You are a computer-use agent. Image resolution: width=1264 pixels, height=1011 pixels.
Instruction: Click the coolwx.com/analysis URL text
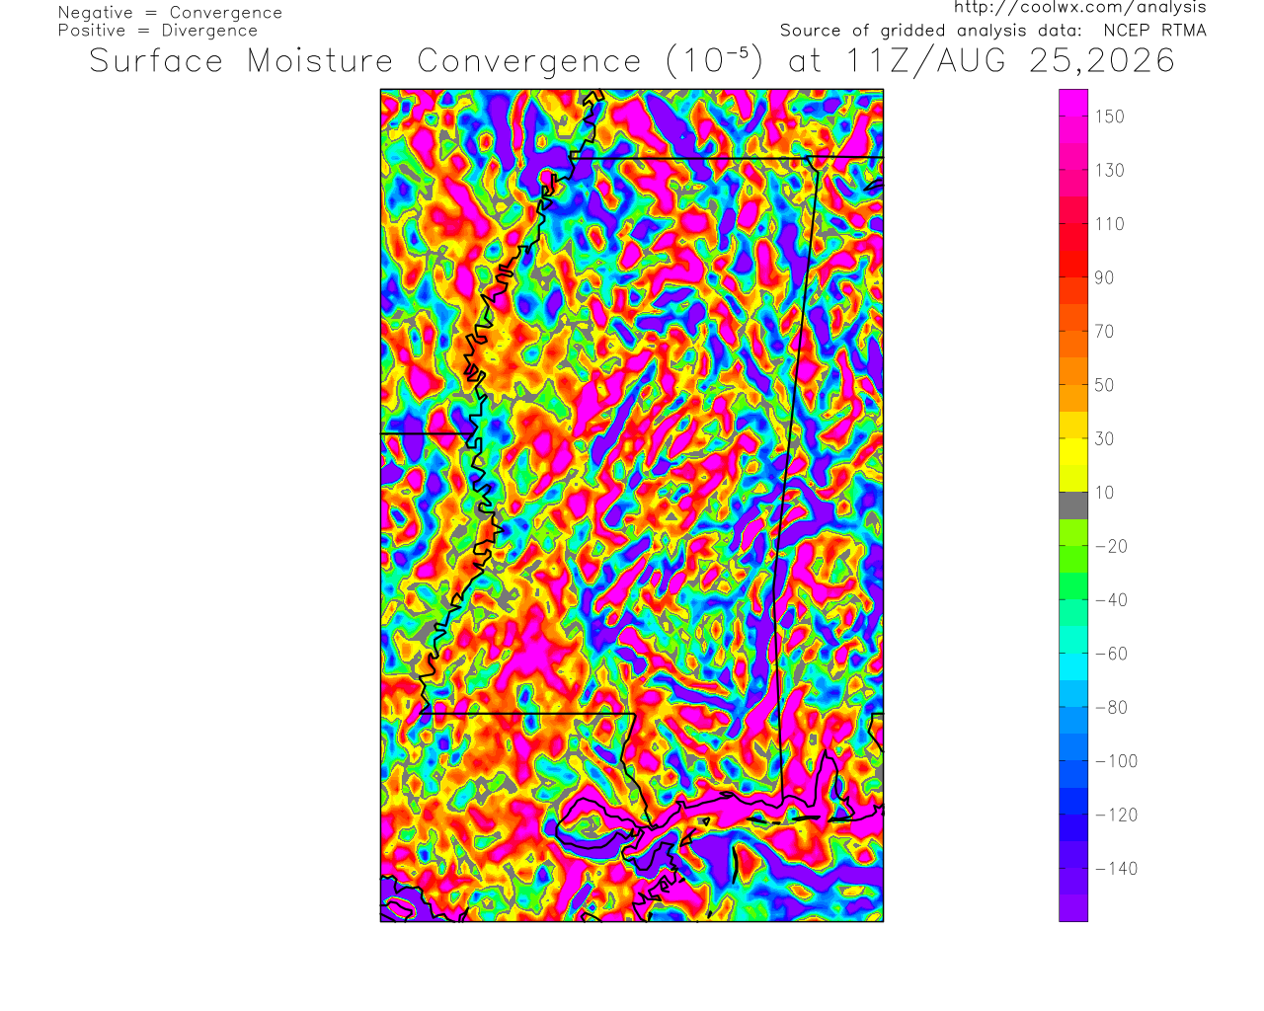point(1080,7)
